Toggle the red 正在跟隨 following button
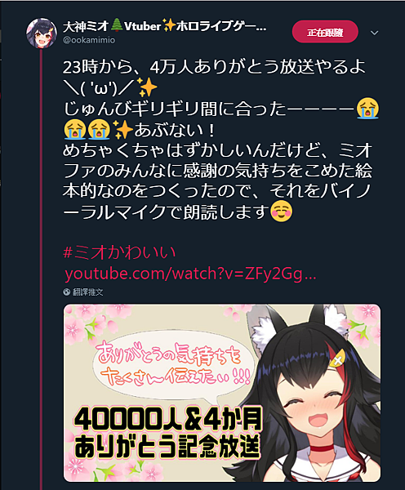The width and height of the screenshot is (405, 490). 325,32
